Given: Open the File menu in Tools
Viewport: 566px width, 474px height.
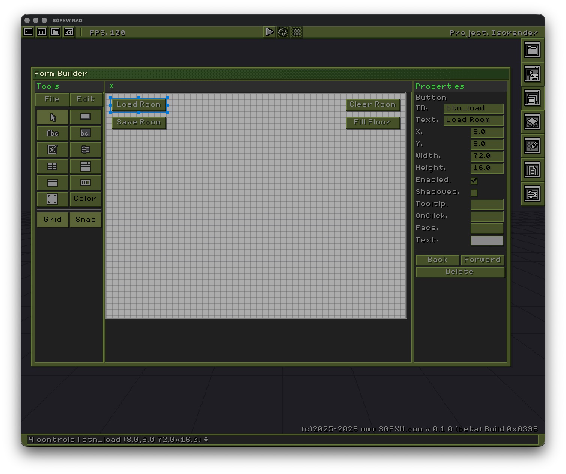Looking at the screenshot, I should (x=52, y=99).
